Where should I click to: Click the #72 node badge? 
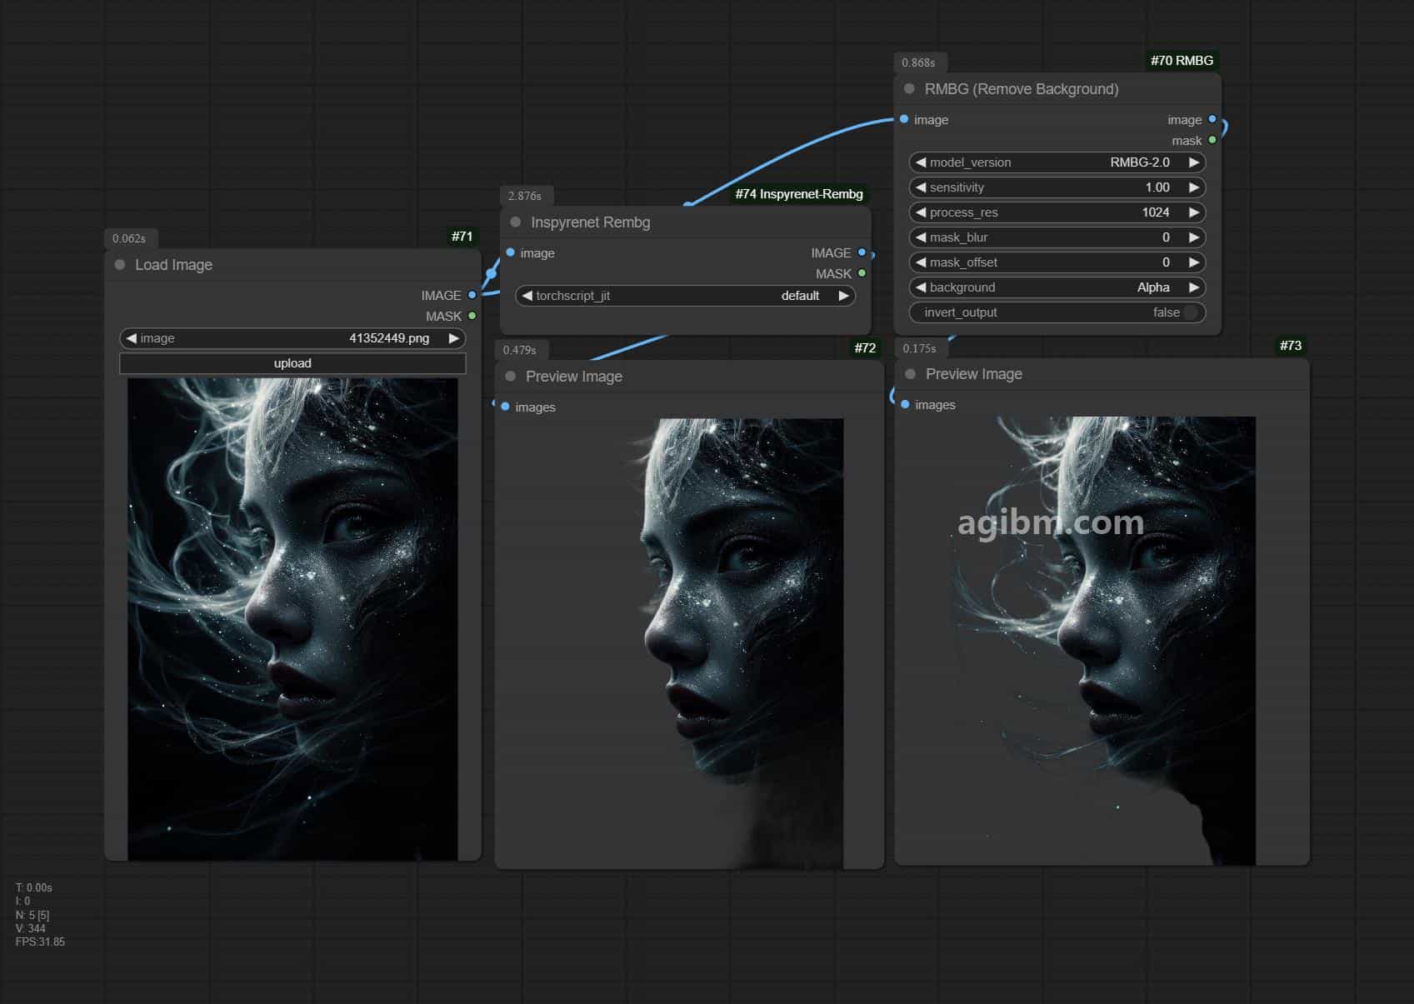click(x=865, y=347)
